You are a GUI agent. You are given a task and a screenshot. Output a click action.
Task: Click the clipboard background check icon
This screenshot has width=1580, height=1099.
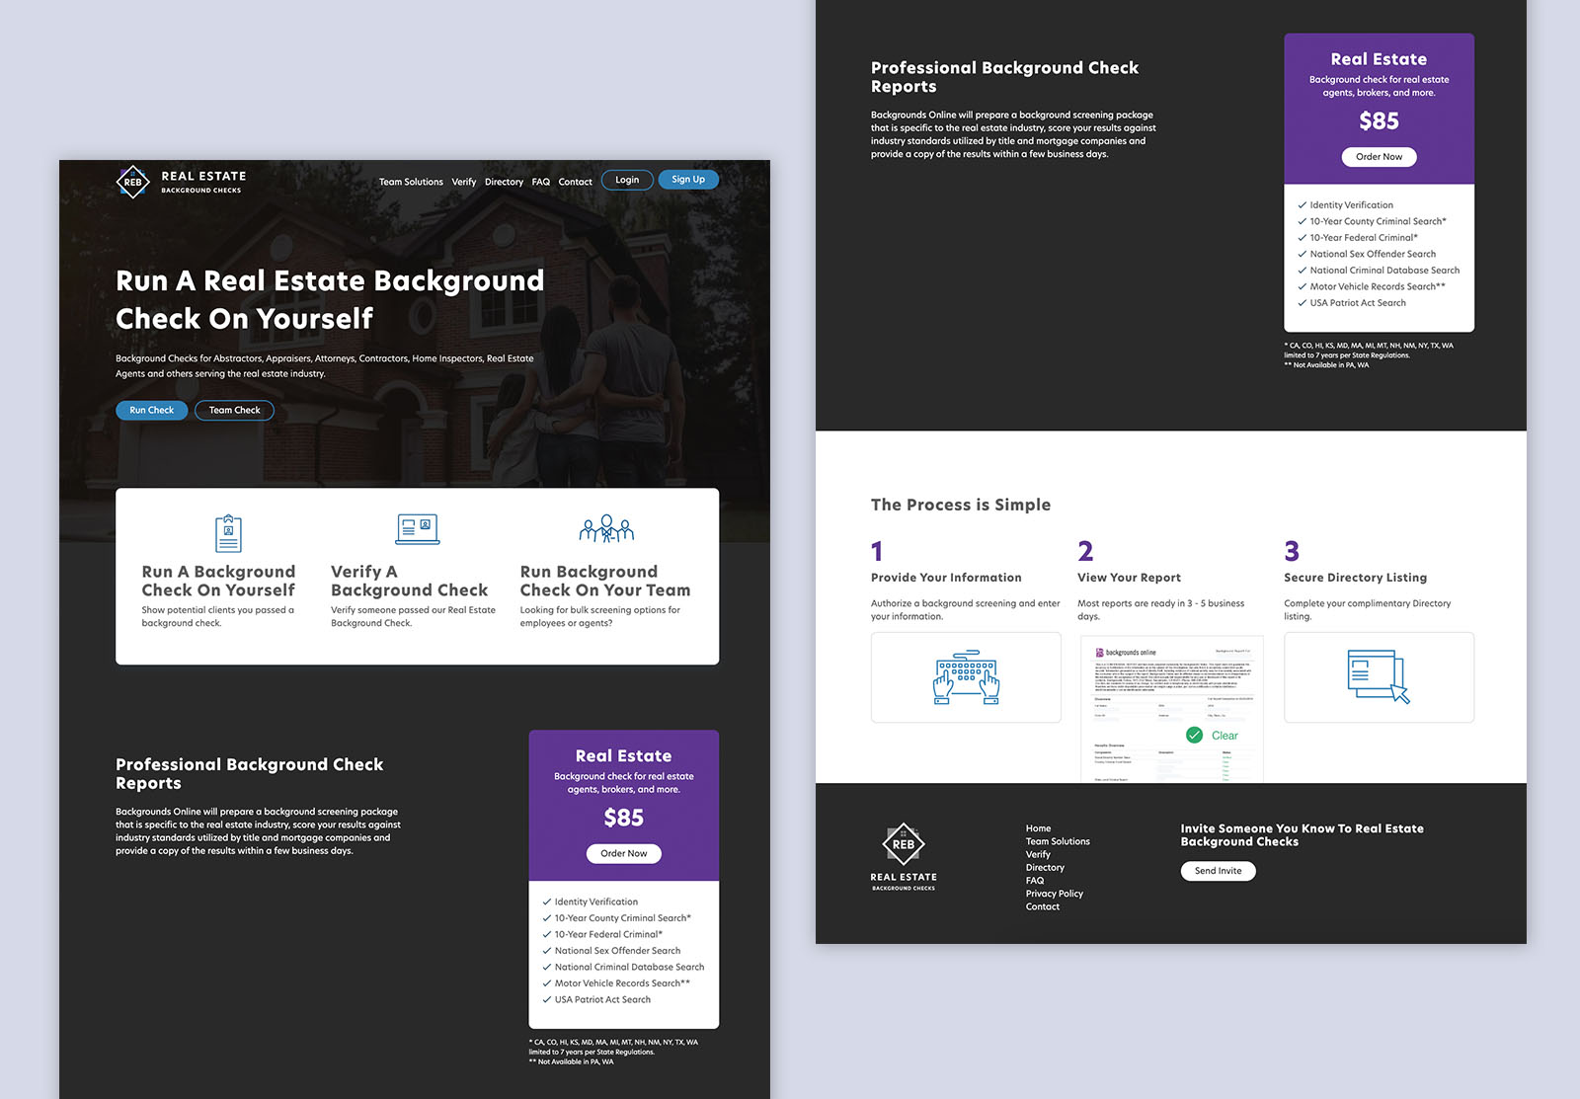[x=228, y=533]
